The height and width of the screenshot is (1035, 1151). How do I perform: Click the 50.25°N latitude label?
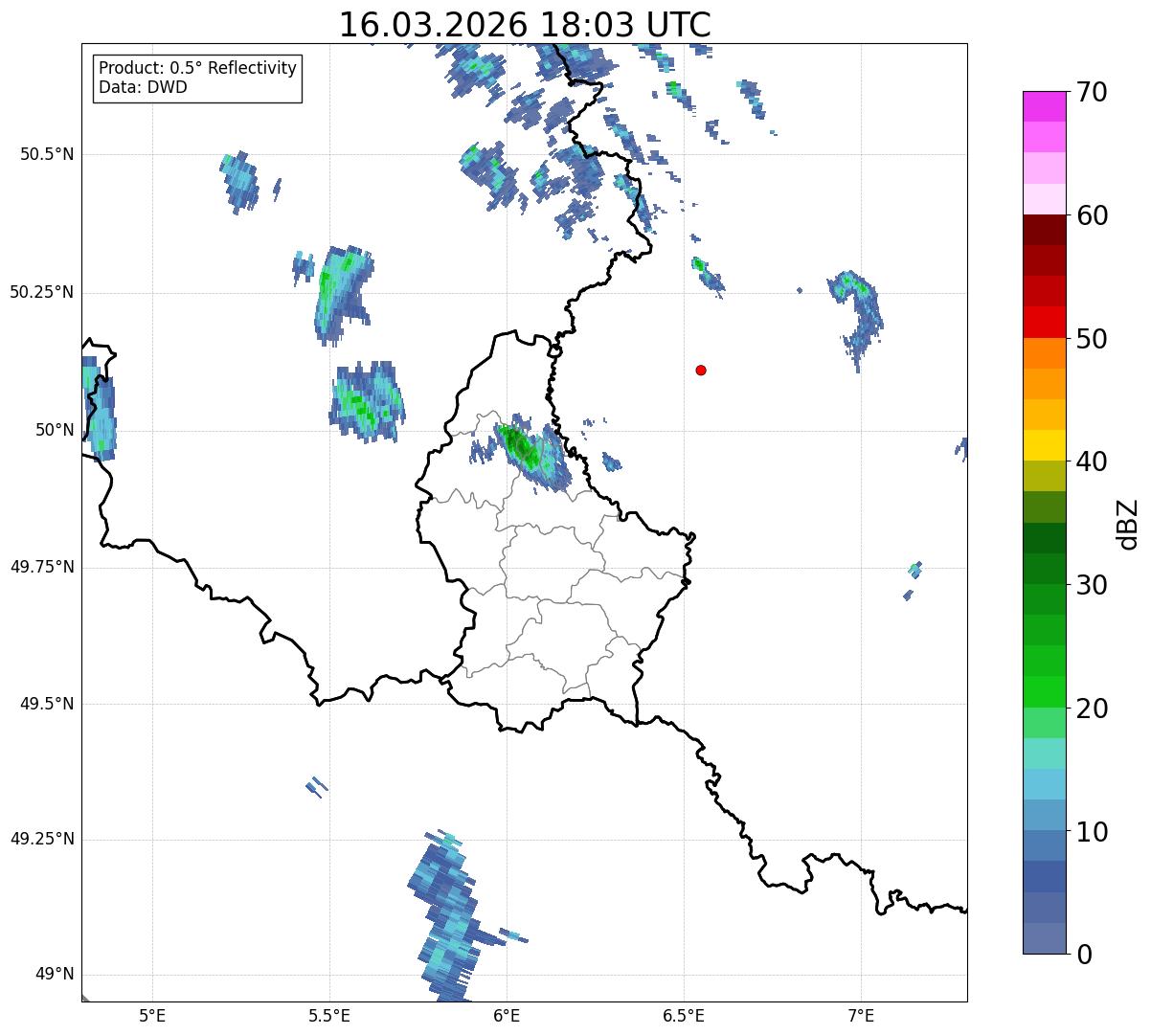(x=41, y=293)
